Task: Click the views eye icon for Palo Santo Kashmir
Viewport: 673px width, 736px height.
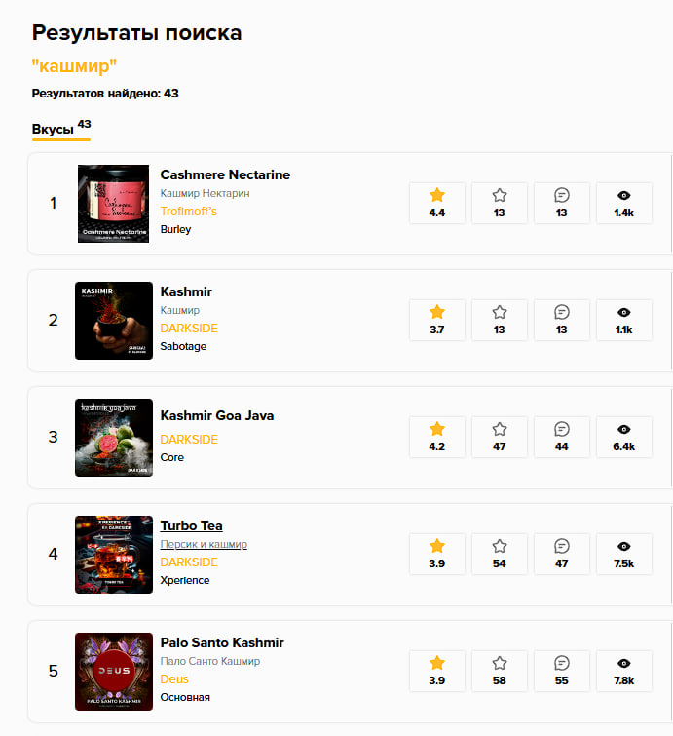Action: [x=624, y=663]
